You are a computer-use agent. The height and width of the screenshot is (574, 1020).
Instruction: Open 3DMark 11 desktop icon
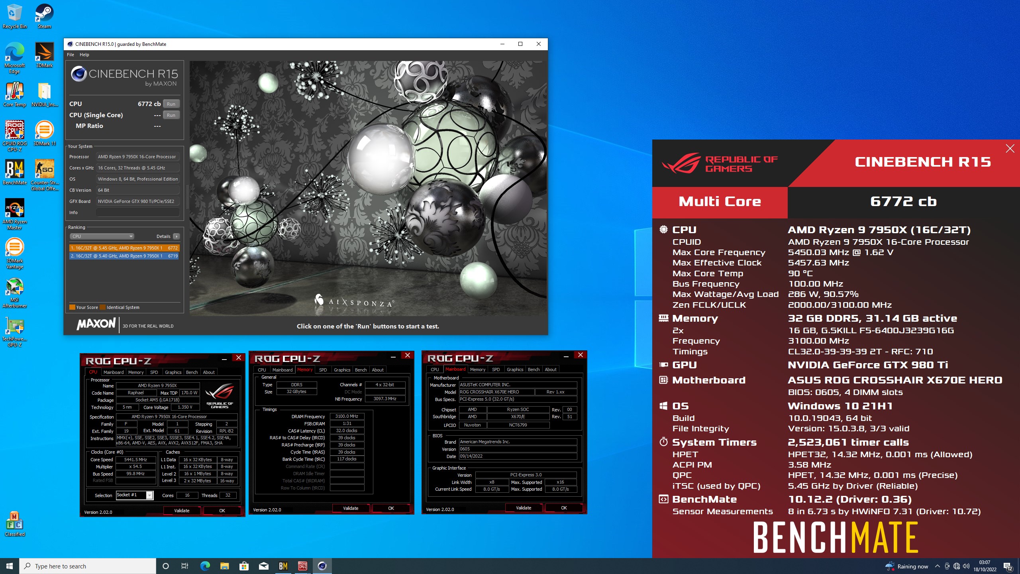(44, 133)
